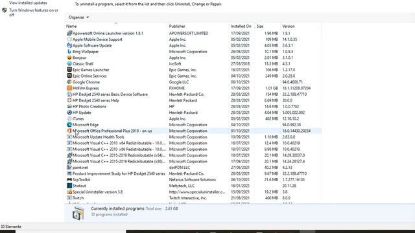
Task: Select Microsoft Visual C++ 2010 x86 Redistributable
Action: (119, 149)
